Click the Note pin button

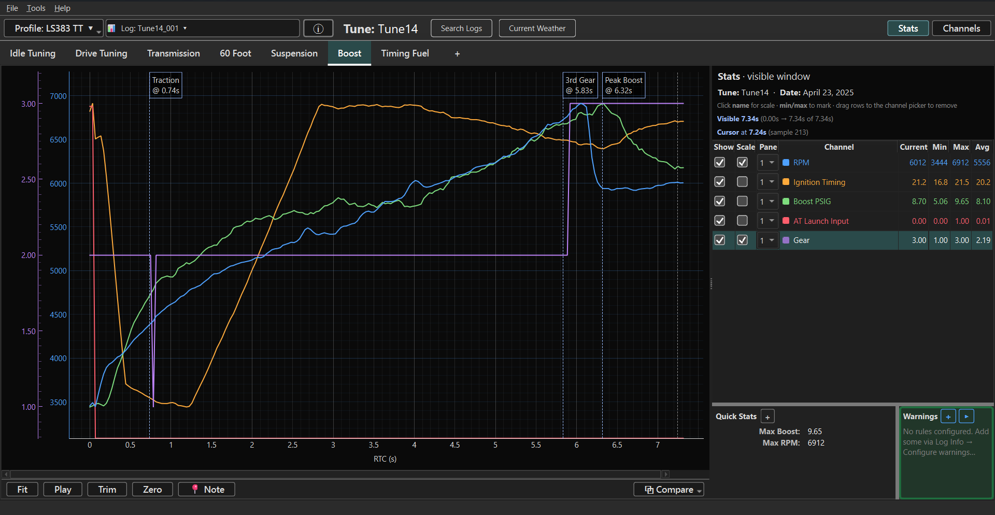207,489
